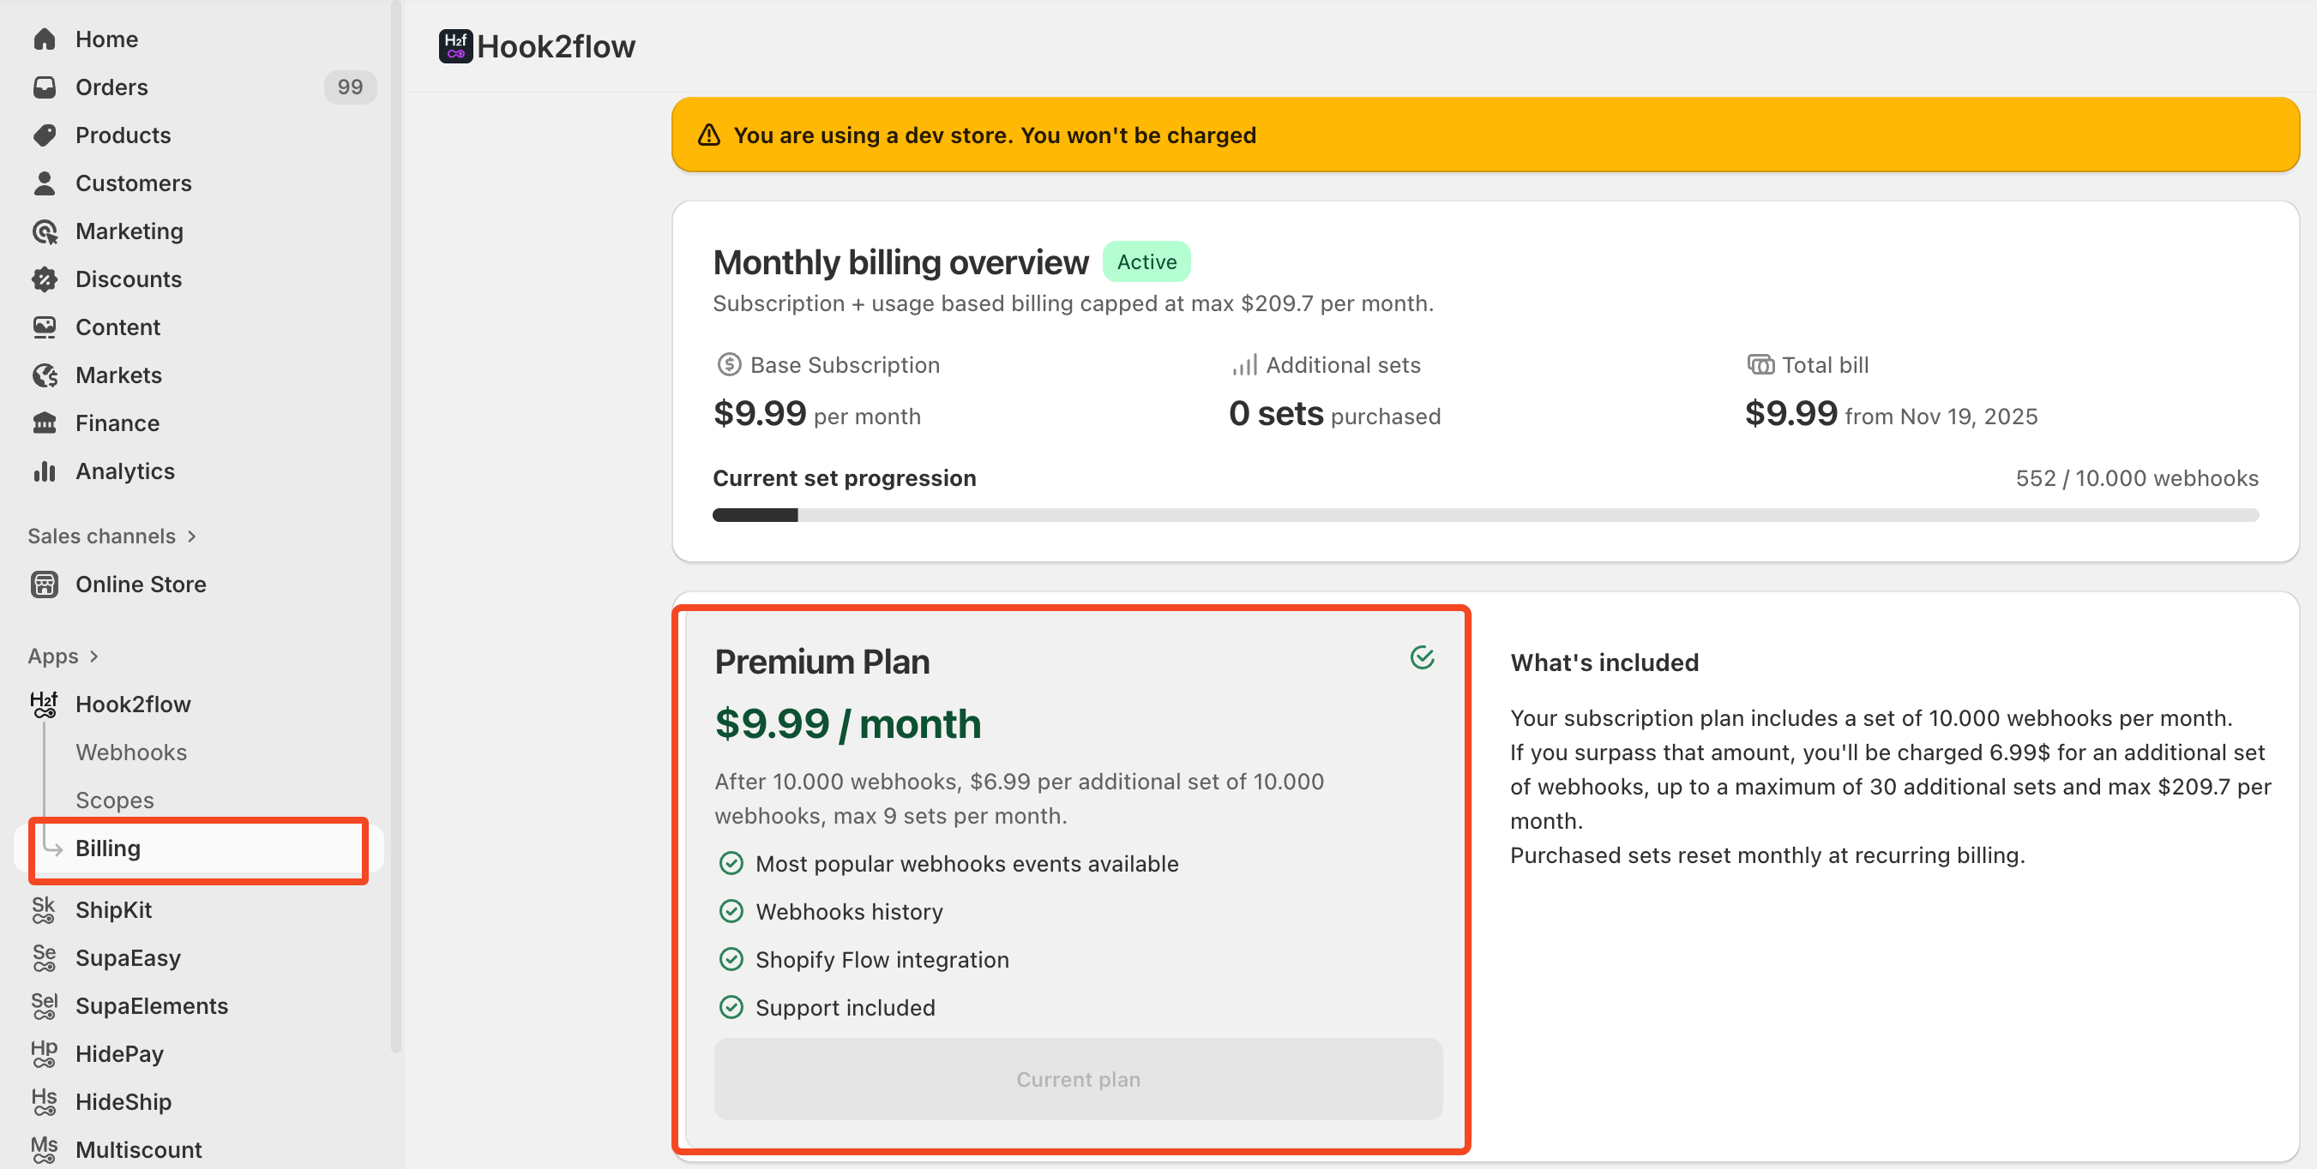Click the Shopify Flow integration check icon

click(x=731, y=960)
